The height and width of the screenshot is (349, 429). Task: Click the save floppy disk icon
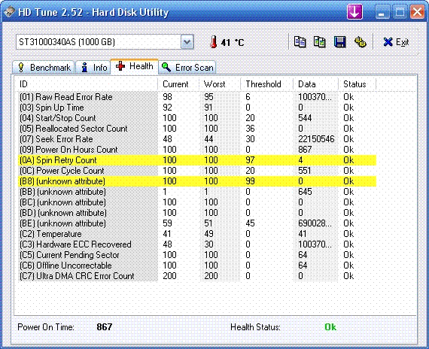[x=339, y=42]
